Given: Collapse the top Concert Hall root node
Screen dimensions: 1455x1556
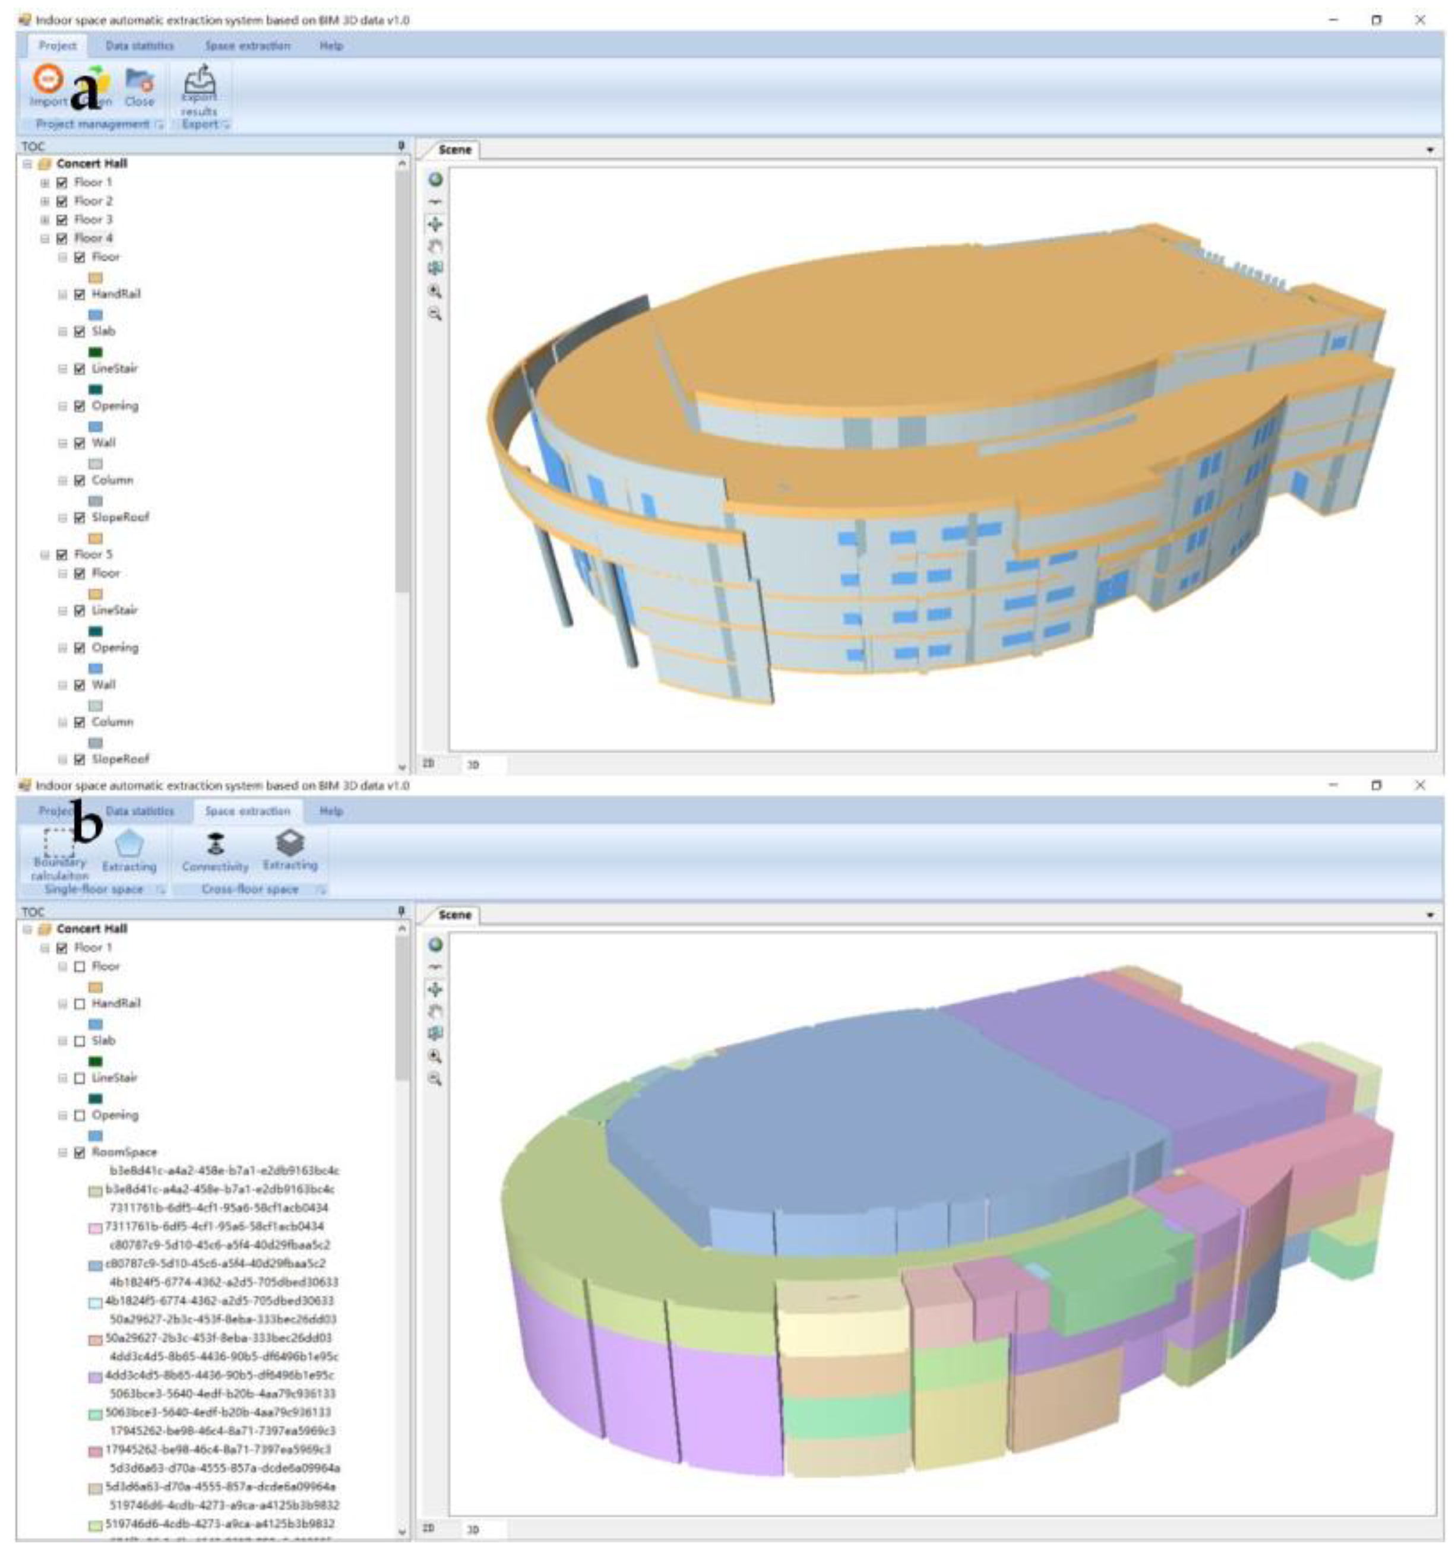Looking at the screenshot, I should tap(27, 164).
